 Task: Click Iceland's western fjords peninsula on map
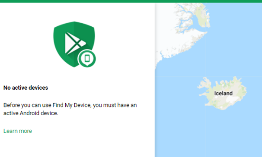click(204, 85)
